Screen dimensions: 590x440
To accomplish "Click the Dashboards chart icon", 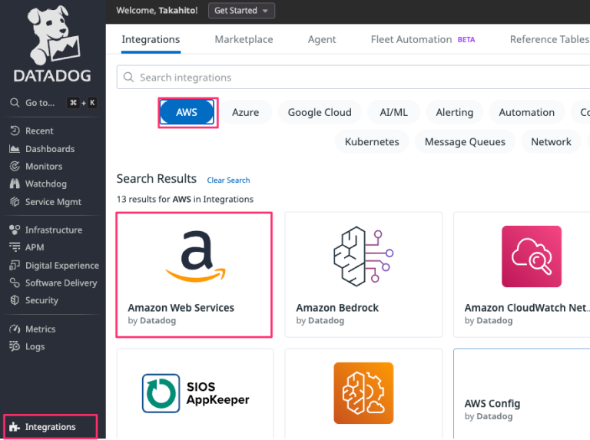I will (x=15, y=149).
